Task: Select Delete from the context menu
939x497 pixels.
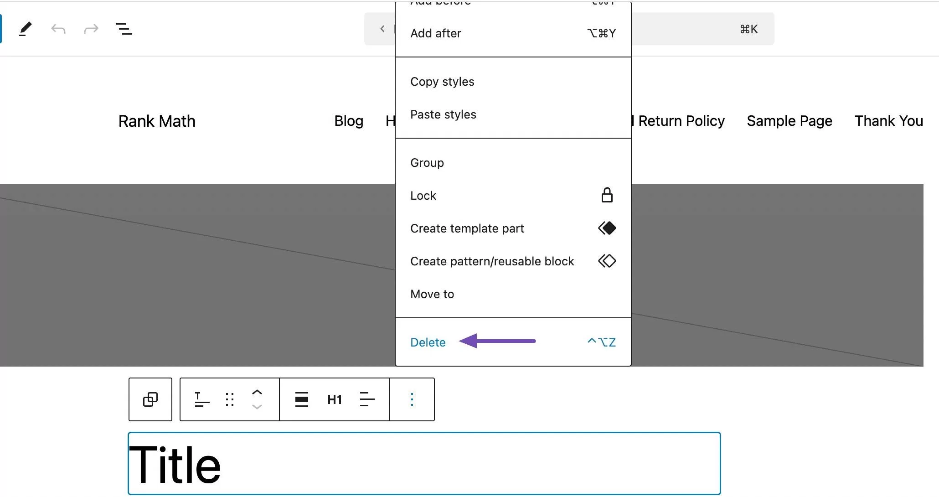Action: coord(428,342)
